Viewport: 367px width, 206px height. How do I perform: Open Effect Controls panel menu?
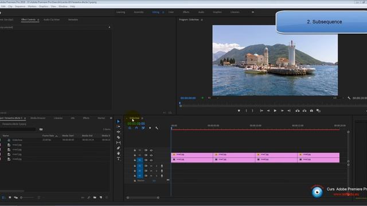[x=38, y=20]
